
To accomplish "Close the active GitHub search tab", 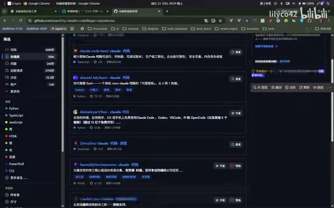I will [x=159, y=11].
